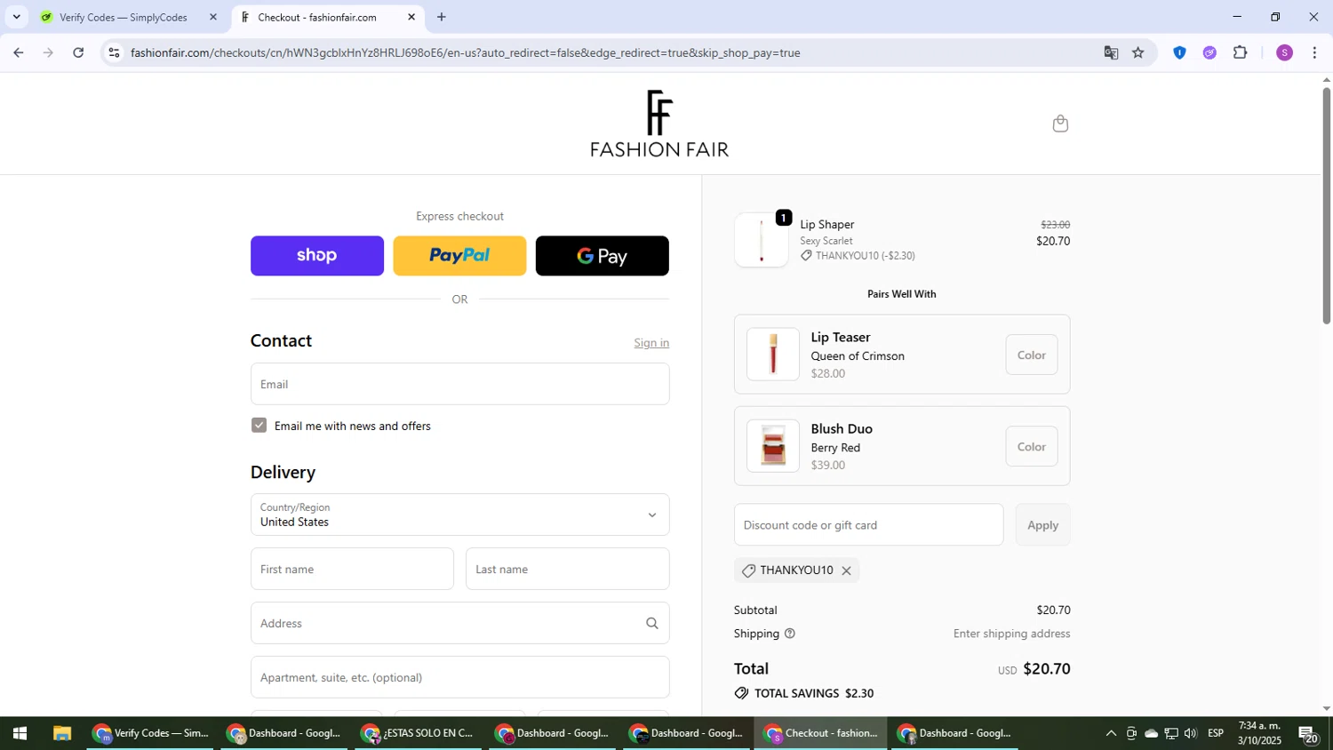View site information icon in address bar
The height and width of the screenshot is (750, 1333).
(113, 52)
